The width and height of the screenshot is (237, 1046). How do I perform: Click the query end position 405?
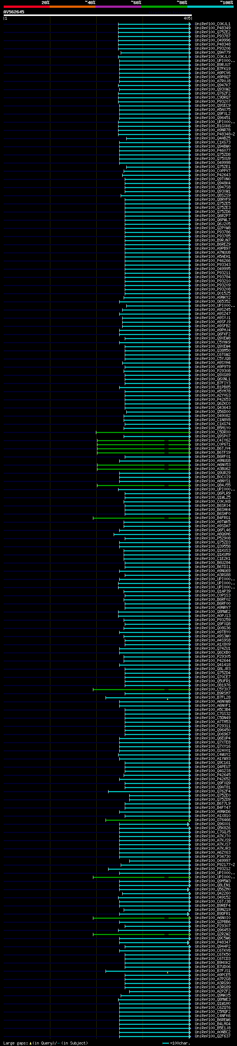187,18
